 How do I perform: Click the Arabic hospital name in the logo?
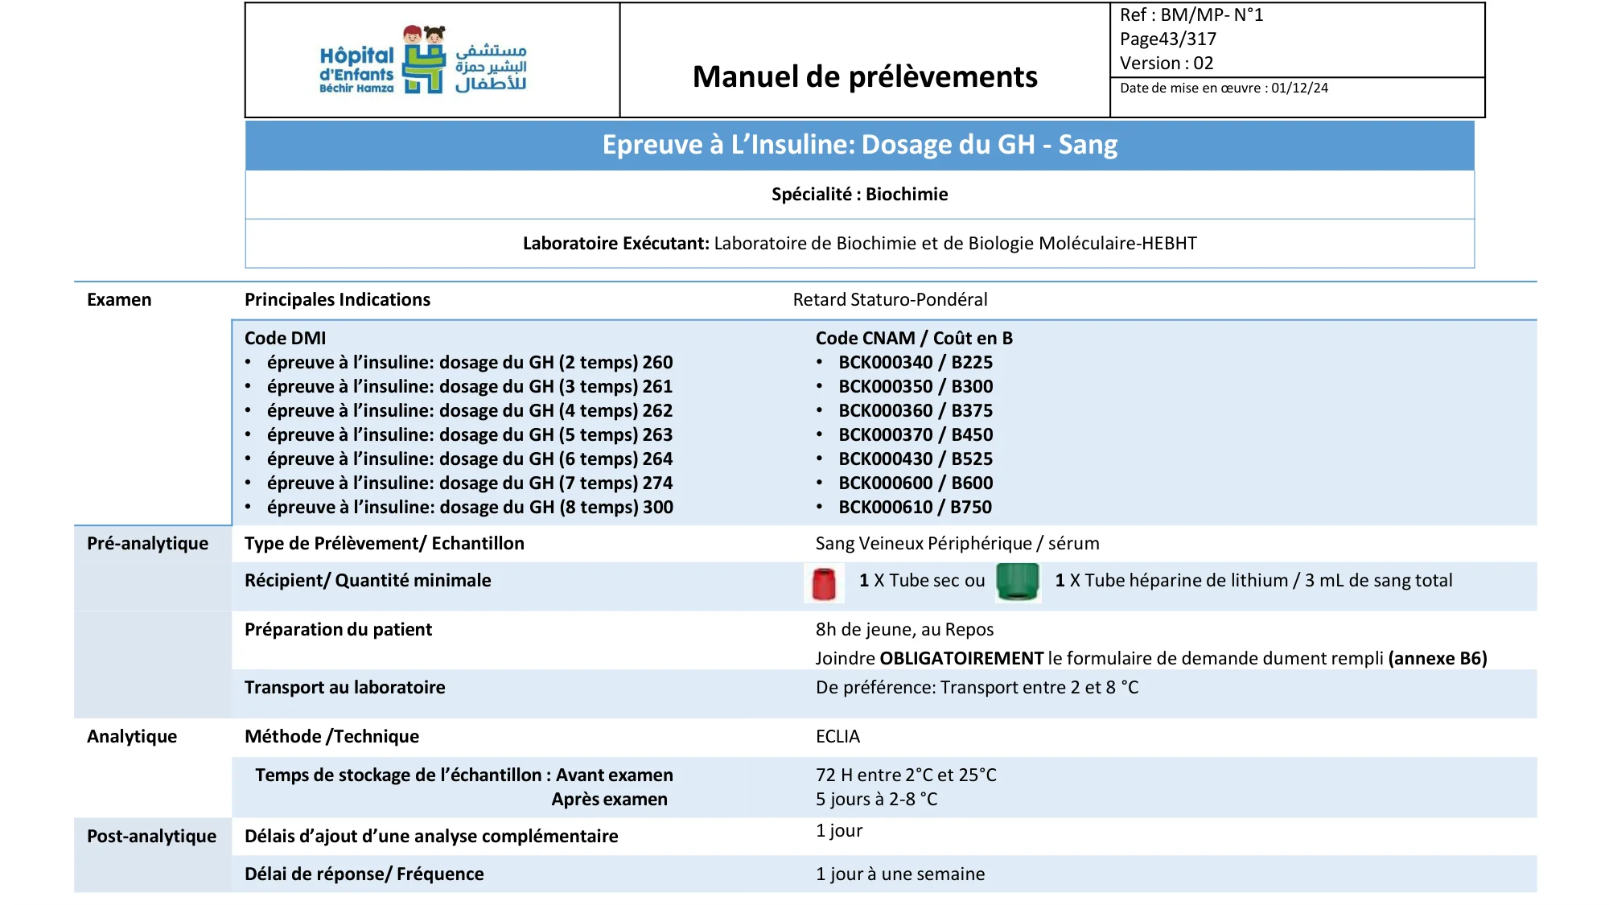tap(490, 68)
